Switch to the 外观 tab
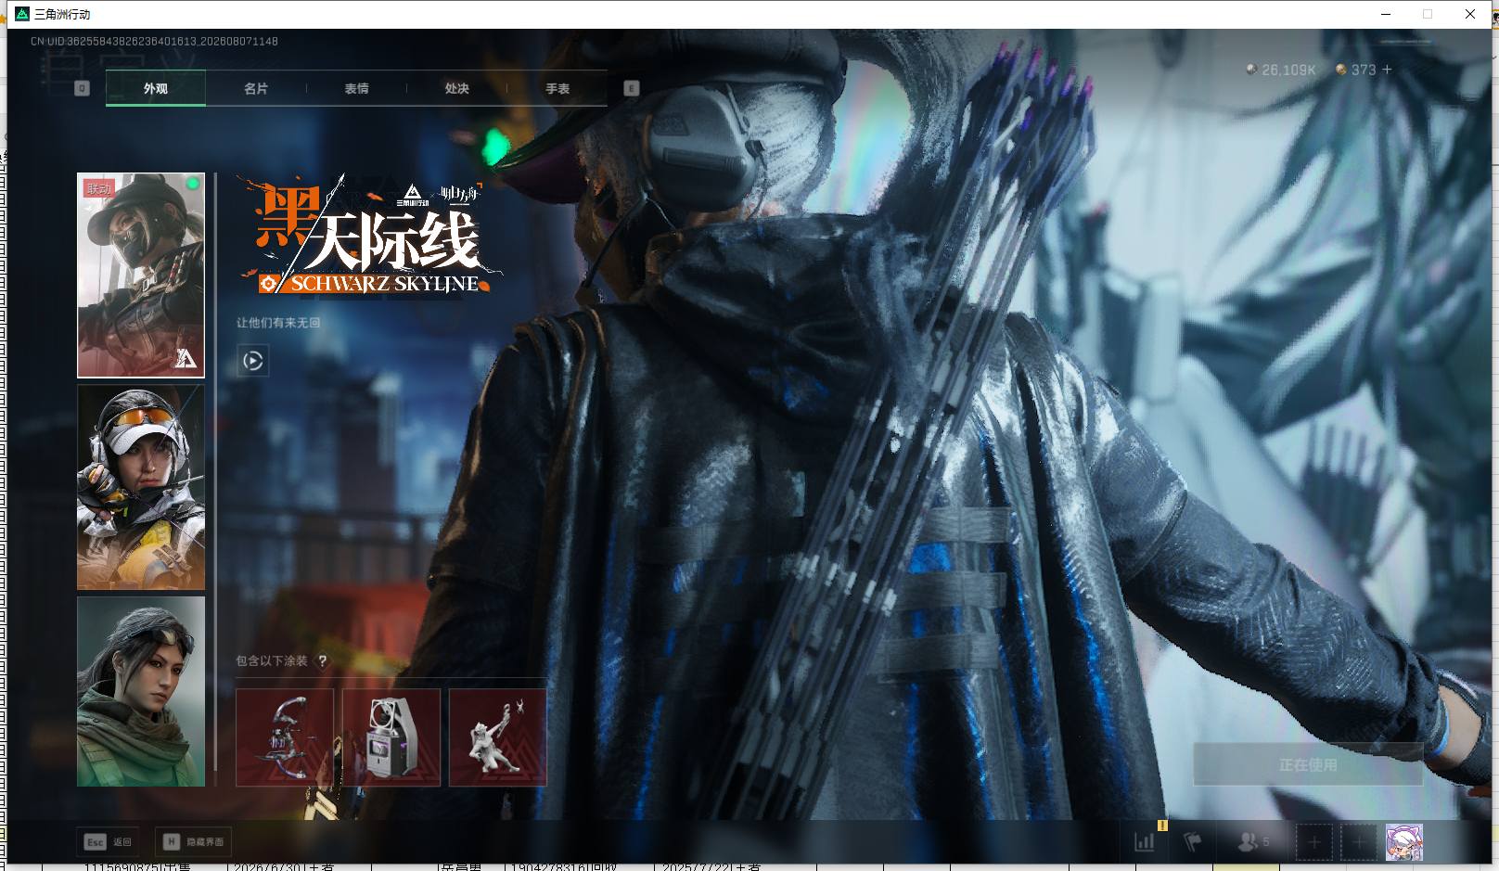The width and height of the screenshot is (1499, 871). coord(156,88)
